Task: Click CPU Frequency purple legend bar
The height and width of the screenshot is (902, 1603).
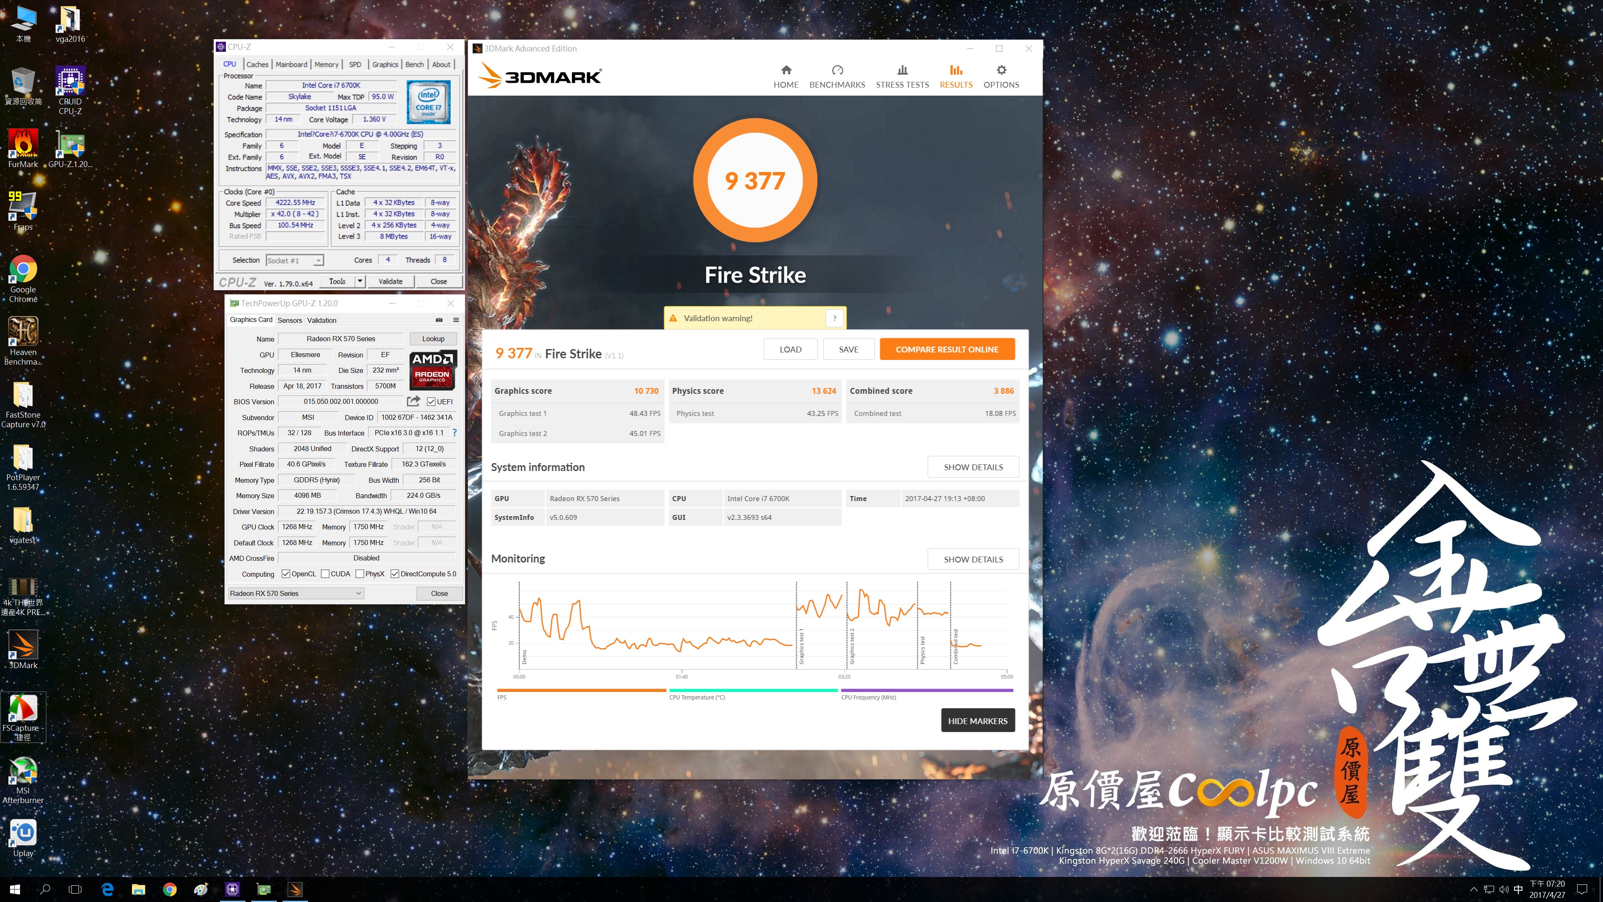Action: point(927,690)
